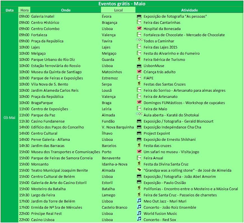The width and height of the screenshot is (244, 223).
Task: Click the Olympic rings icon by Todos a Caminhar
Action: (x=139, y=41)
